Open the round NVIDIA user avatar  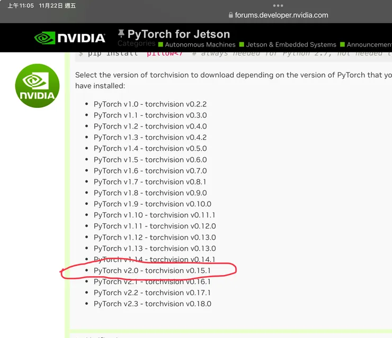point(37,86)
